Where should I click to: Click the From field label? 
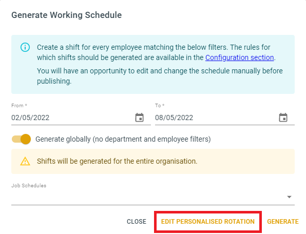pos(19,106)
